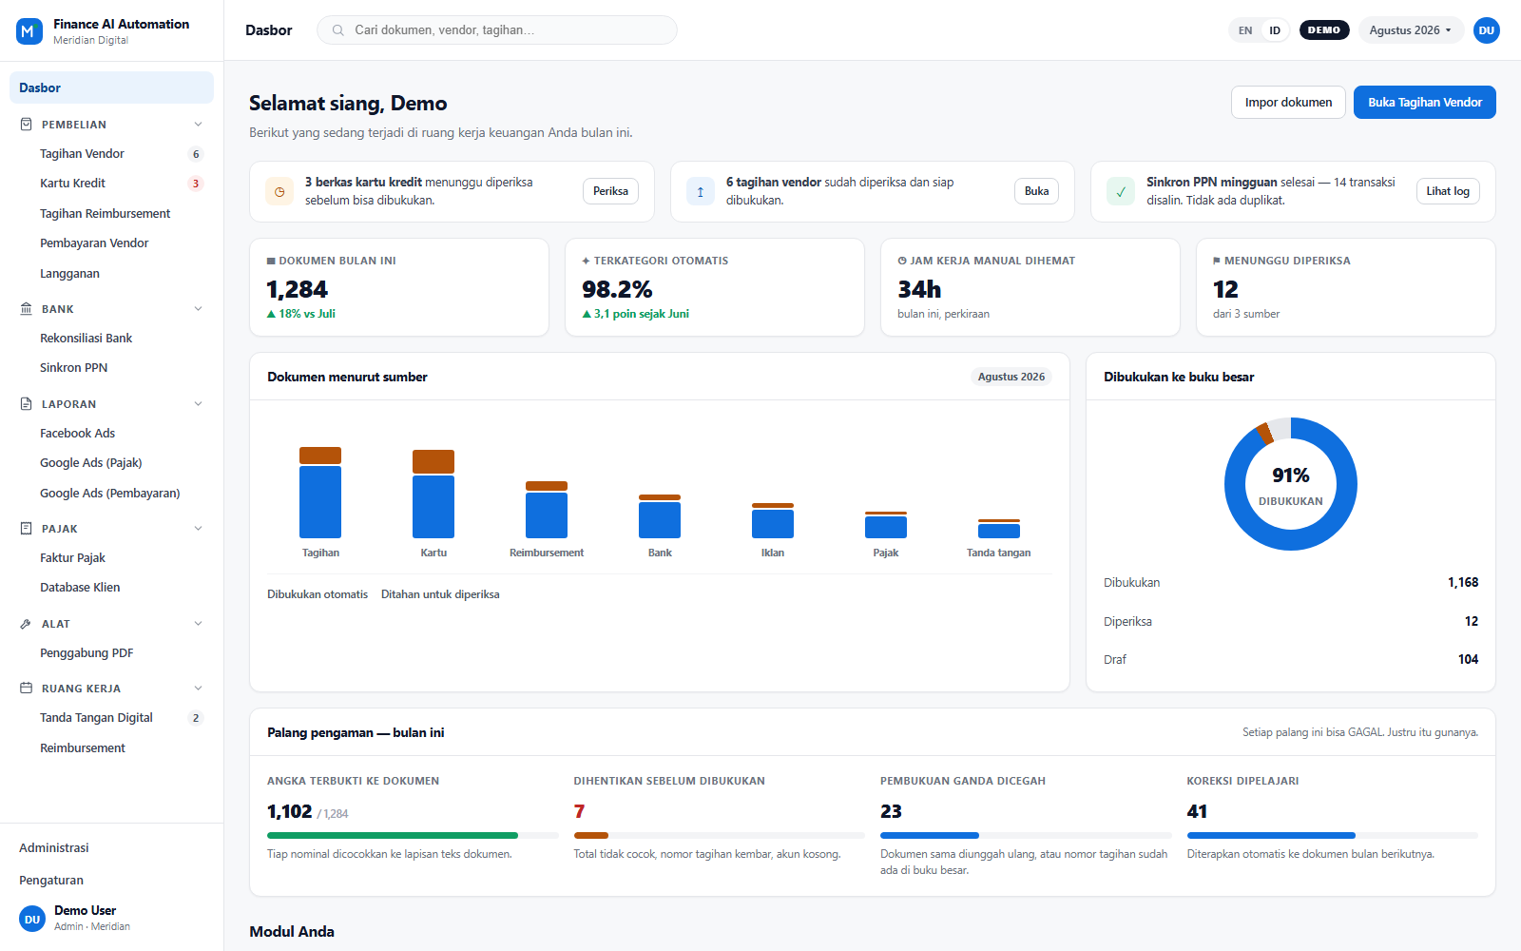Click the Pembelian section icon

[26, 125]
